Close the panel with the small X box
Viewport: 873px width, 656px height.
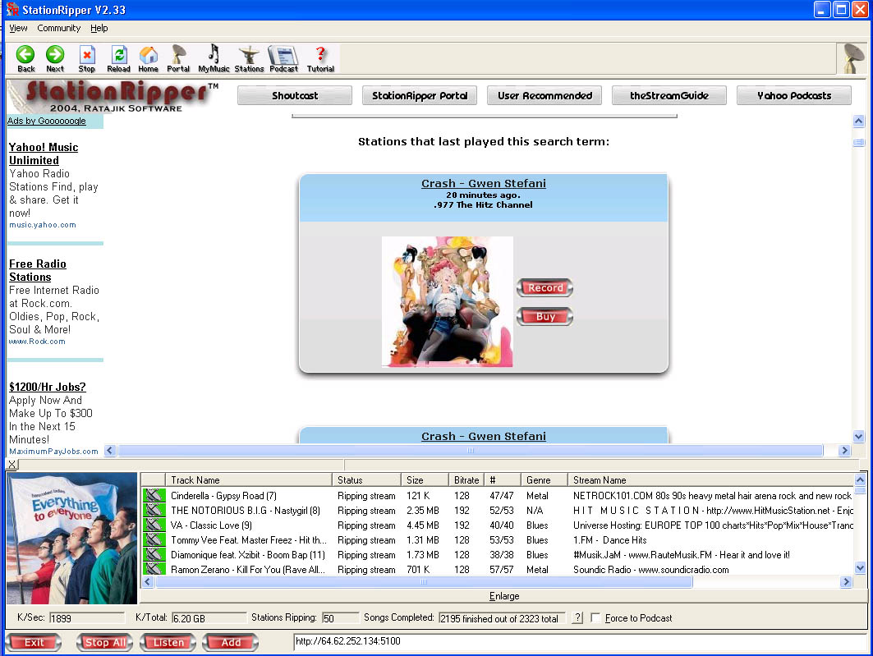tap(12, 464)
